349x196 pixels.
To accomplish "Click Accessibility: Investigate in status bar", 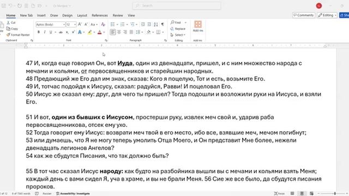I will click(x=73, y=194).
